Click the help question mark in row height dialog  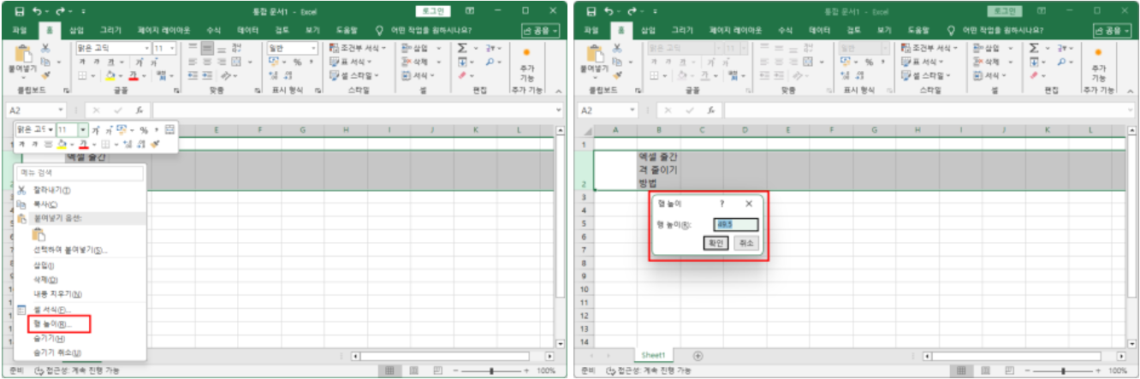pyautogui.click(x=721, y=204)
